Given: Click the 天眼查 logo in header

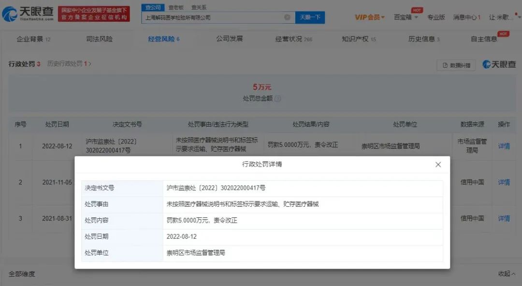Looking at the screenshot, I should pos(28,14).
